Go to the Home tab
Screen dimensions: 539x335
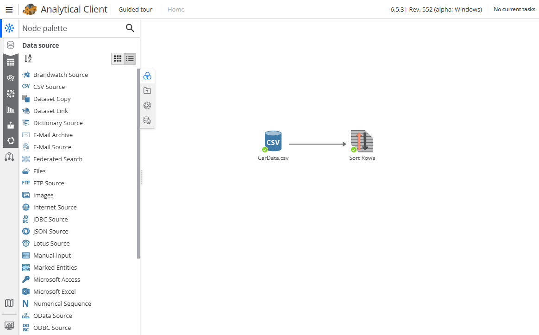(x=176, y=9)
